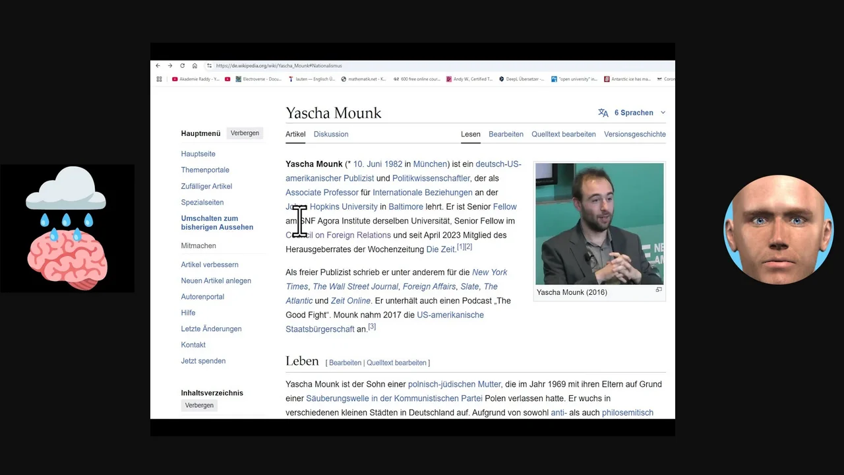844x475 pixels.
Task: Click Bearbeiten next to Leben heading
Action: click(x=345, y=363)
